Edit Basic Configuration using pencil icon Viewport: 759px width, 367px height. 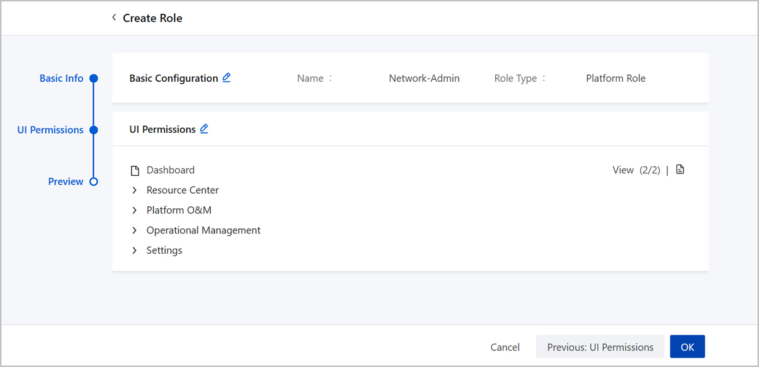click(226, 78)
